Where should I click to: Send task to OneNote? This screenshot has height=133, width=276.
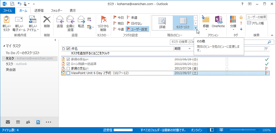tap(218, 22)
